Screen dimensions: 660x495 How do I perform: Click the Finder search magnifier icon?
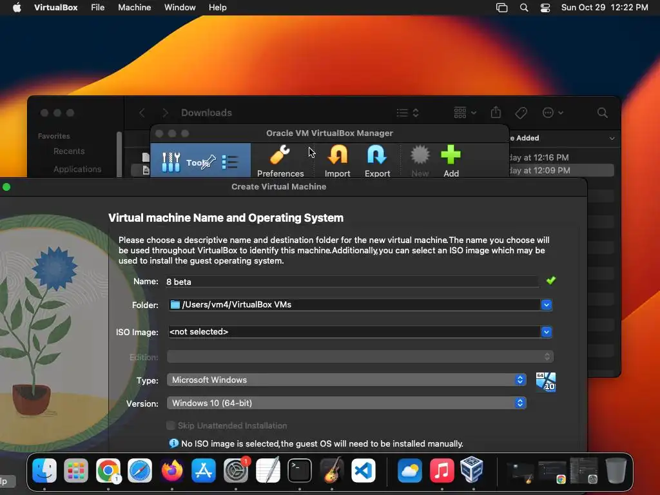tap(603, 113)
